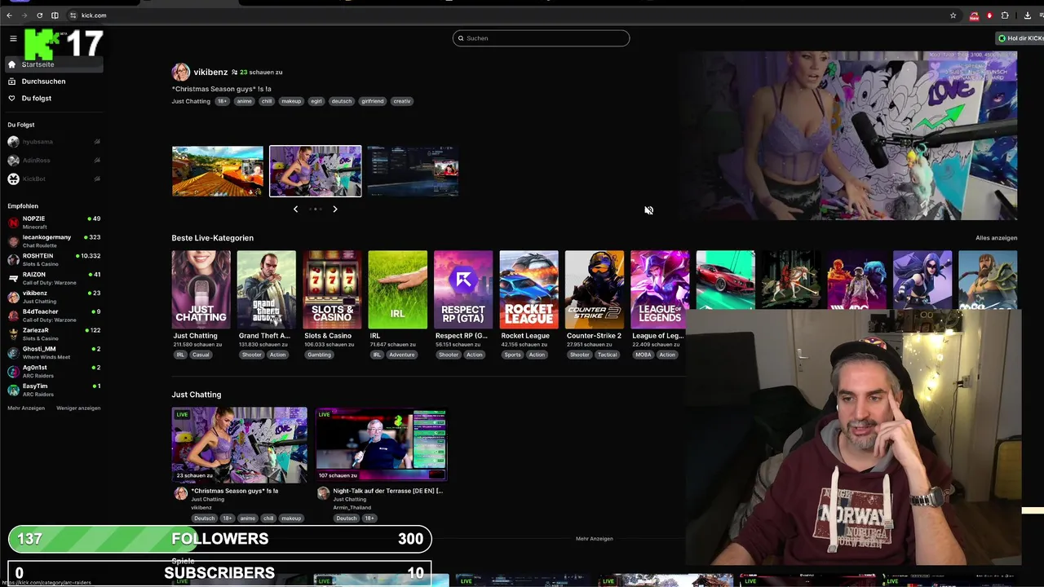Reload the page with the refresh icon
The height and width of the screenshot is (587, 1044).
(x=39, y=15)
